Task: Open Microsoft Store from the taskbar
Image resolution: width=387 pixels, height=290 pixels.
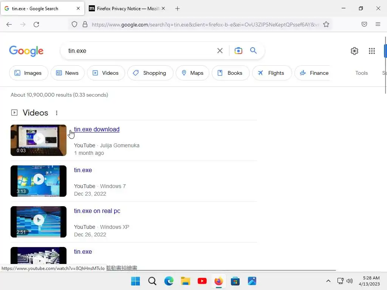Action: tap(235, 281)
